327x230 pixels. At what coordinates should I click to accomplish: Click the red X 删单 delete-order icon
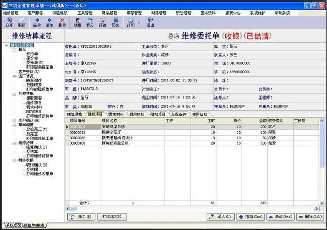(x=62, y=22)
